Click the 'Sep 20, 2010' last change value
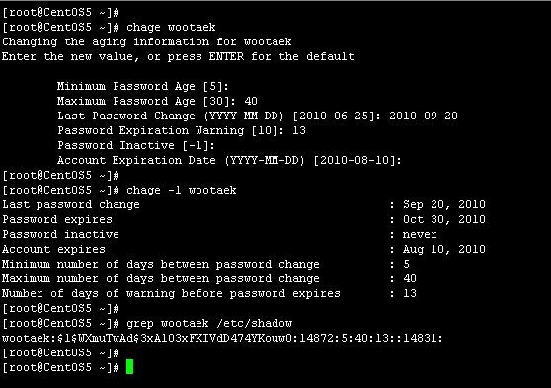Image resolution: width=551 pixels, height=388 pixels. coord(444,204)
